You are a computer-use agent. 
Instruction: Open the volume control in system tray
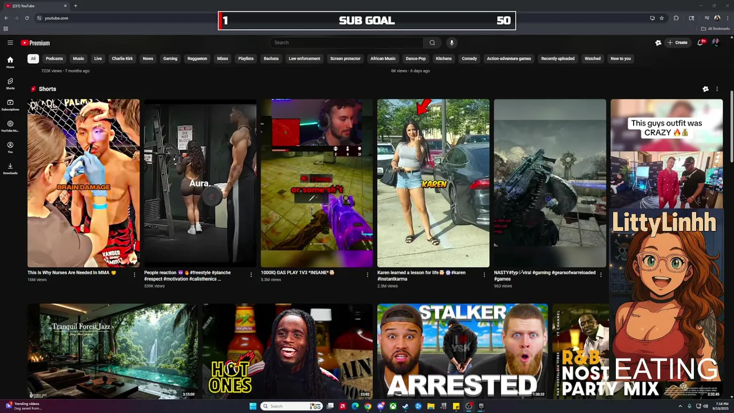(705, 406)
